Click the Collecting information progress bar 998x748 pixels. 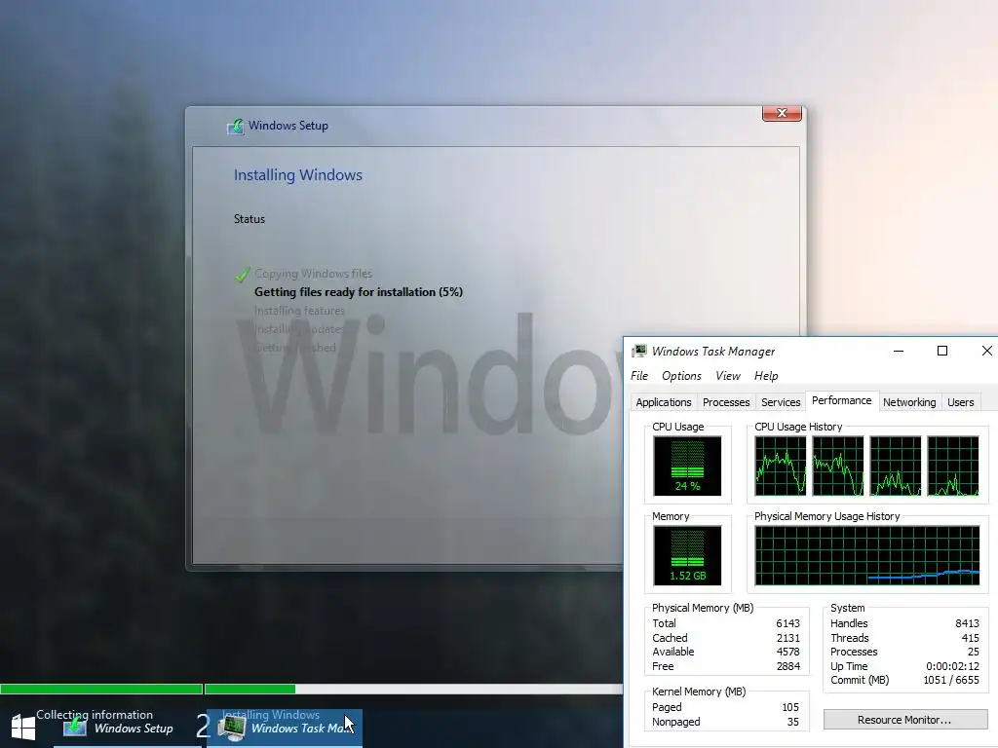pos(101,689)
